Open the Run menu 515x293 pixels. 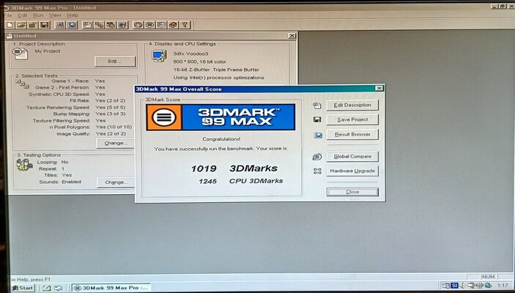36,15
